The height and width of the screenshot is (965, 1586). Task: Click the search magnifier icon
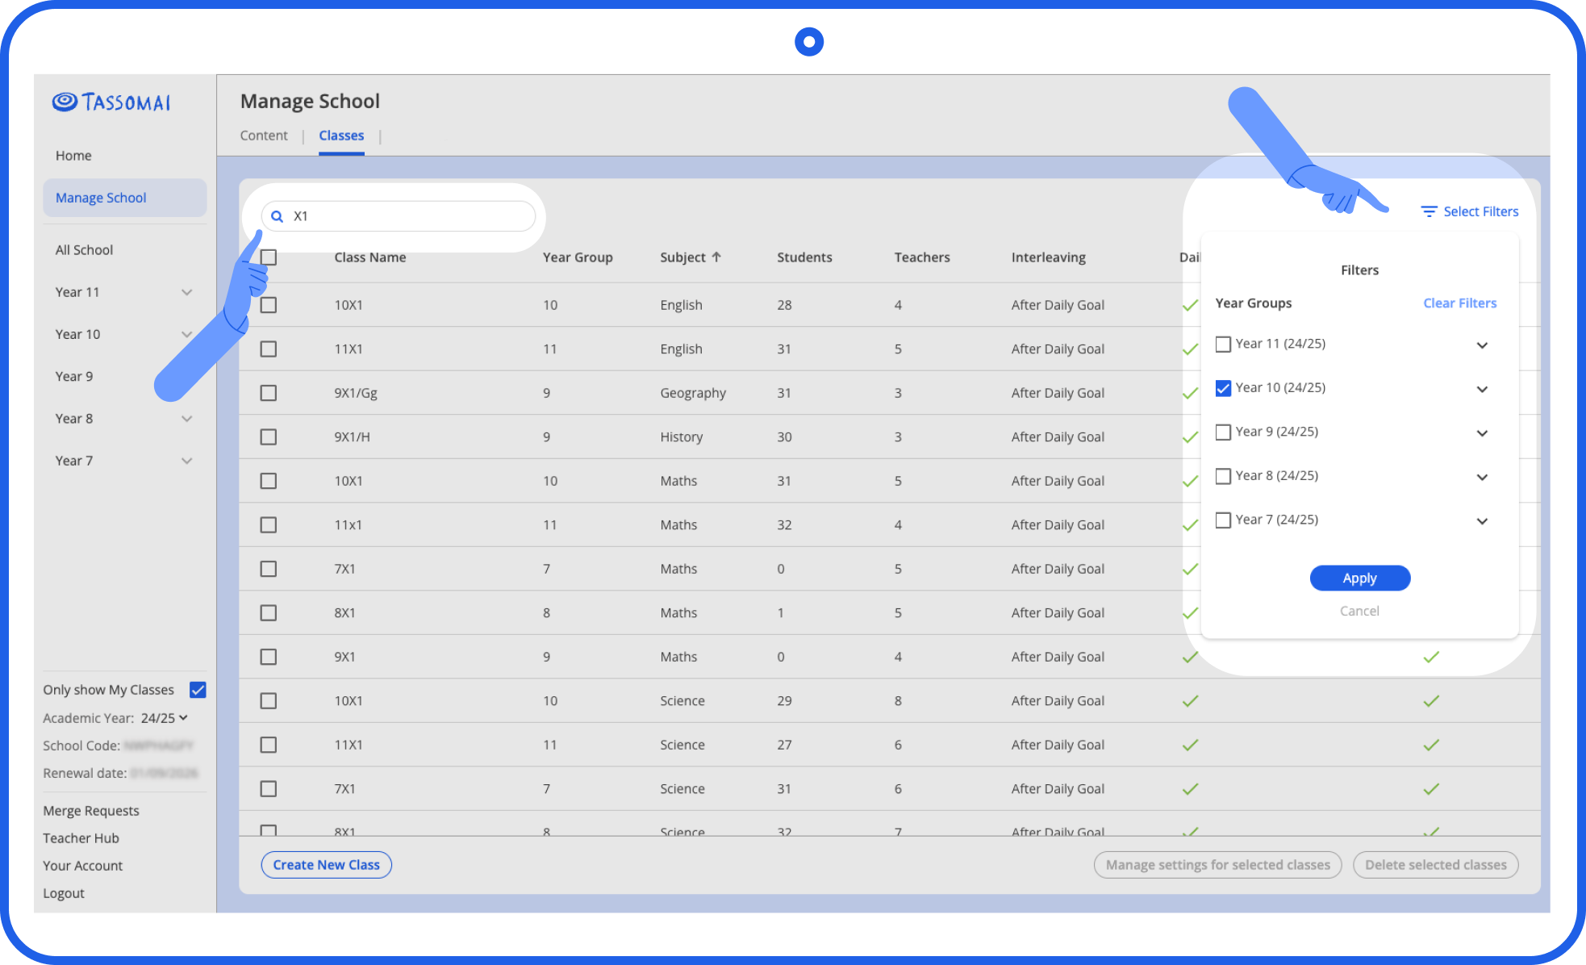click(277, 216)
